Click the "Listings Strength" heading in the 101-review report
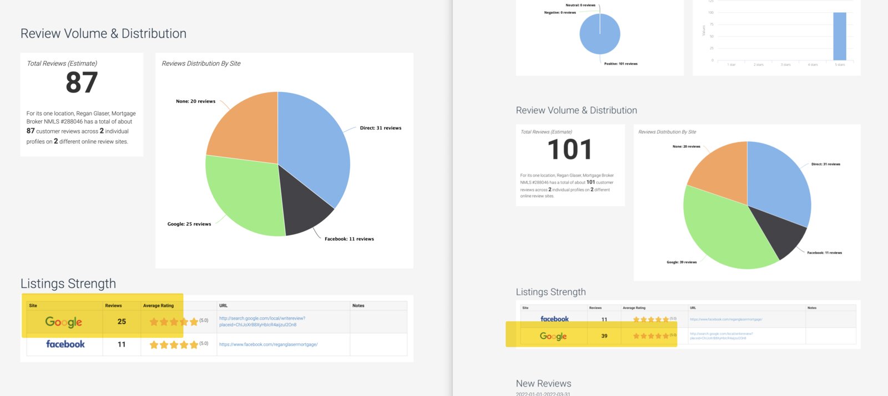Viewport: 888px width, 396px height. point(551,292)
